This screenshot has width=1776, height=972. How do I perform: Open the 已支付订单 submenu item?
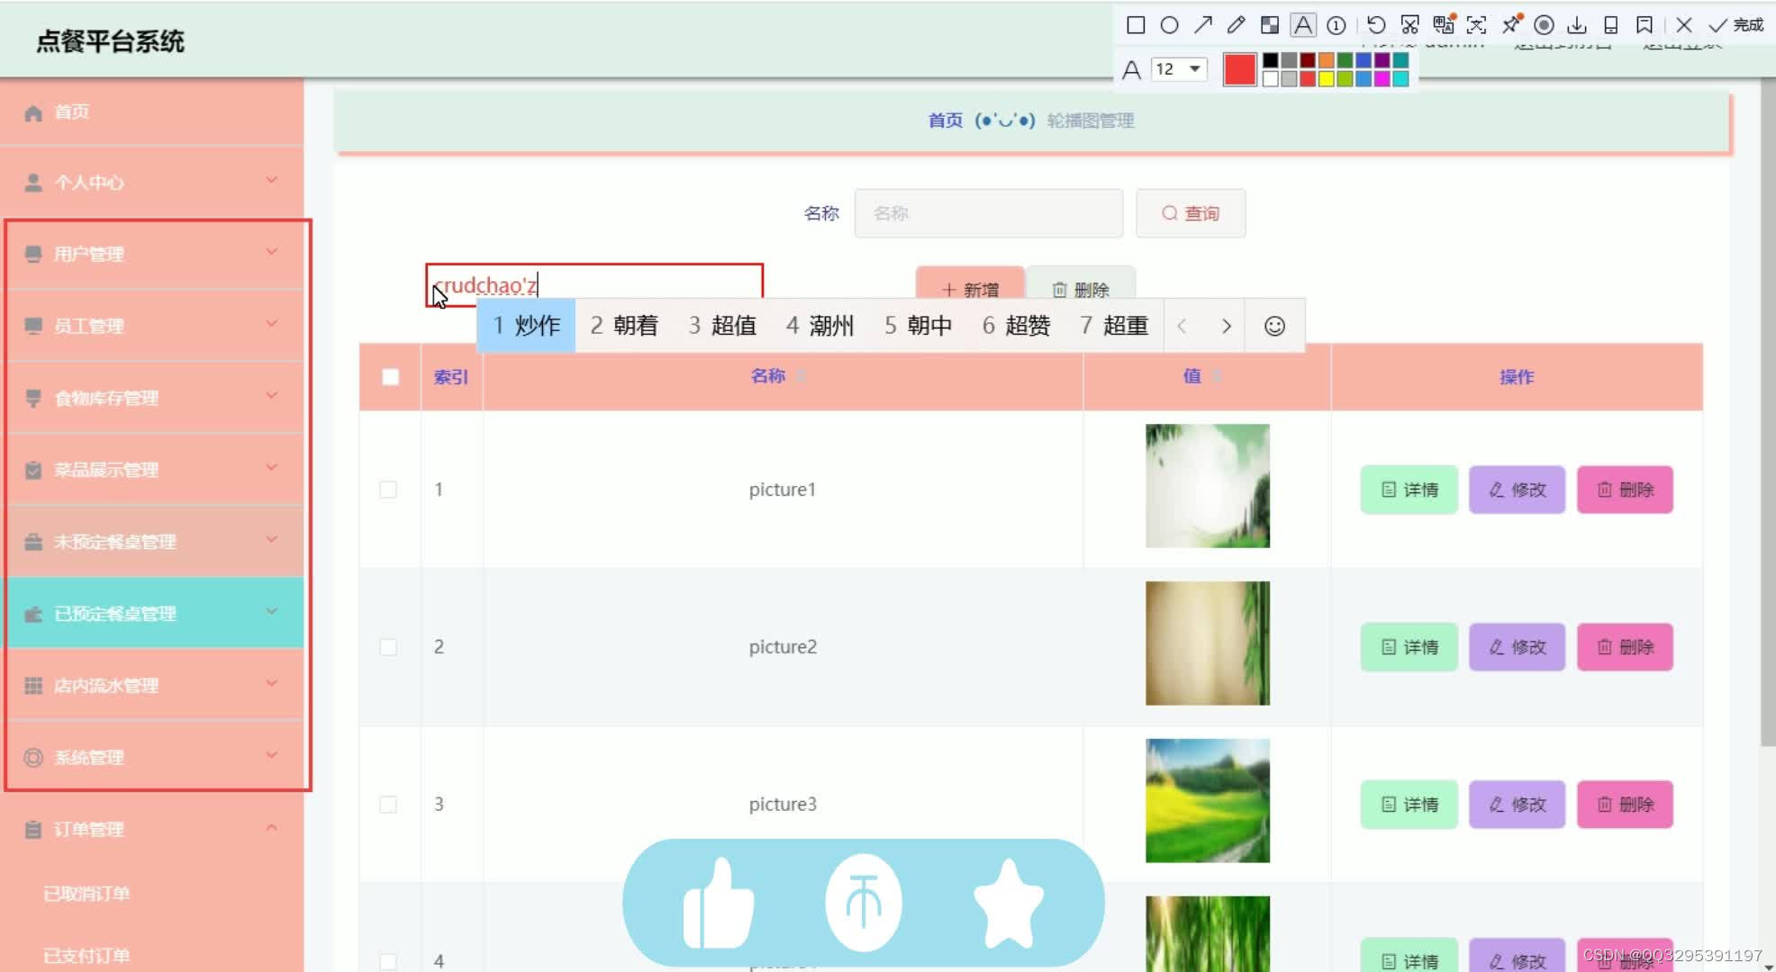[86, 956]
